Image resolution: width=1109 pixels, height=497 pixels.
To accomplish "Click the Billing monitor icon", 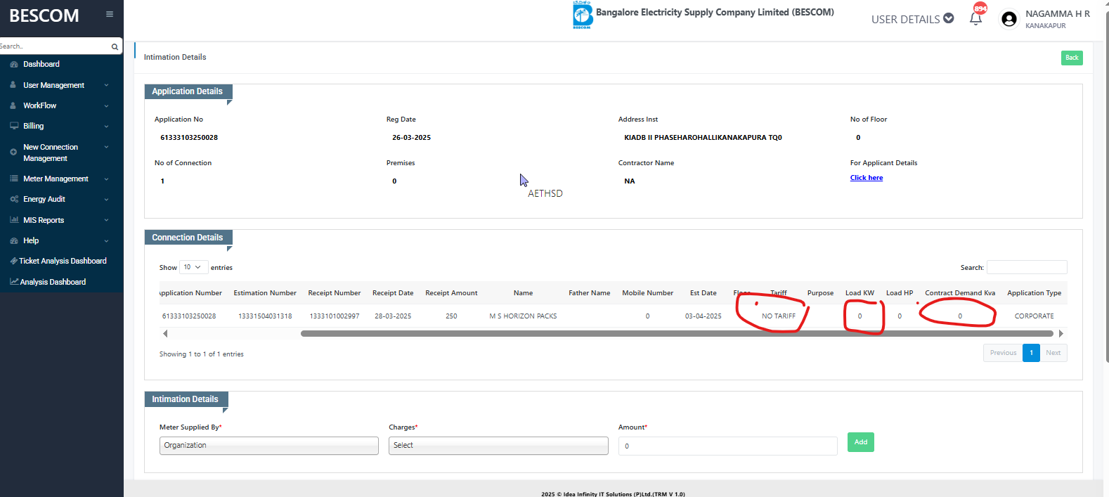I will coord(14,126).
